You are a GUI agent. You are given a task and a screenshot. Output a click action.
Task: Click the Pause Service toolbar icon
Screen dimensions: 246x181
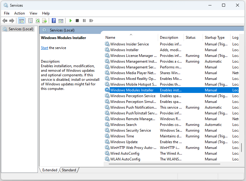(84, 21)
